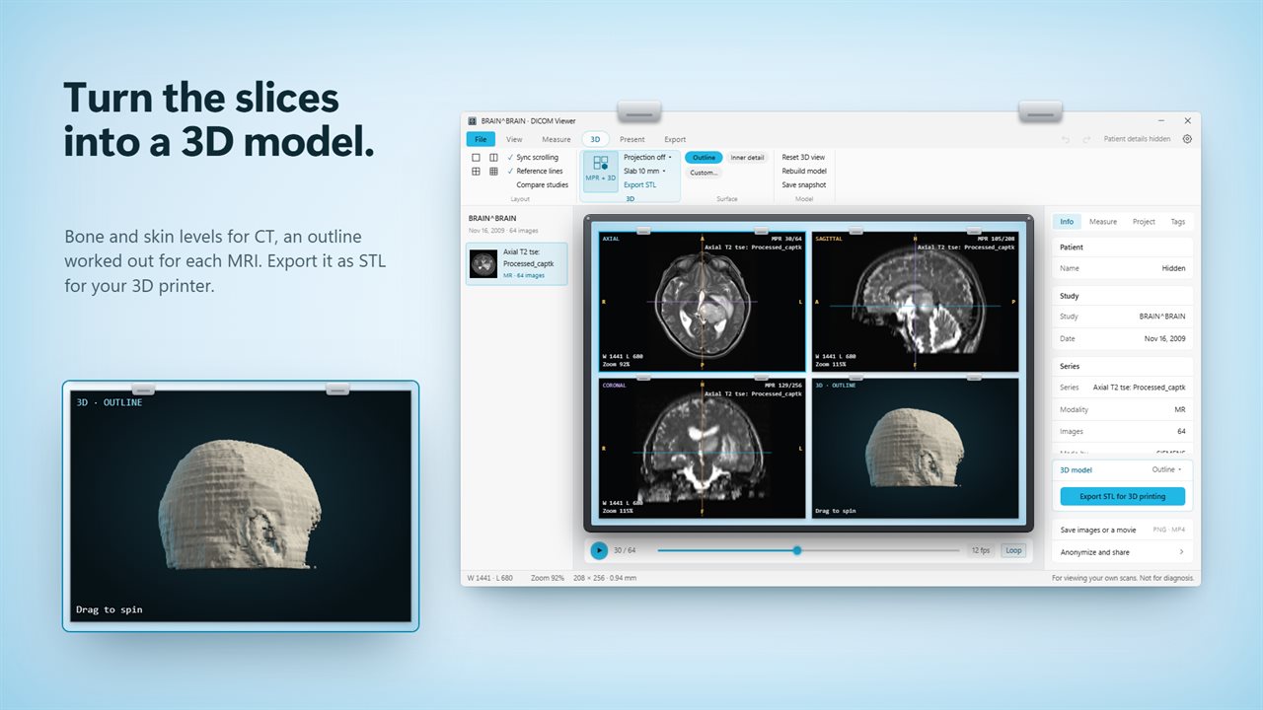This screenshot has height=710, width=1263.
Task: Pick the 2x2 grid layout icon
Action: pyautogui.click(x=476, y=172)
